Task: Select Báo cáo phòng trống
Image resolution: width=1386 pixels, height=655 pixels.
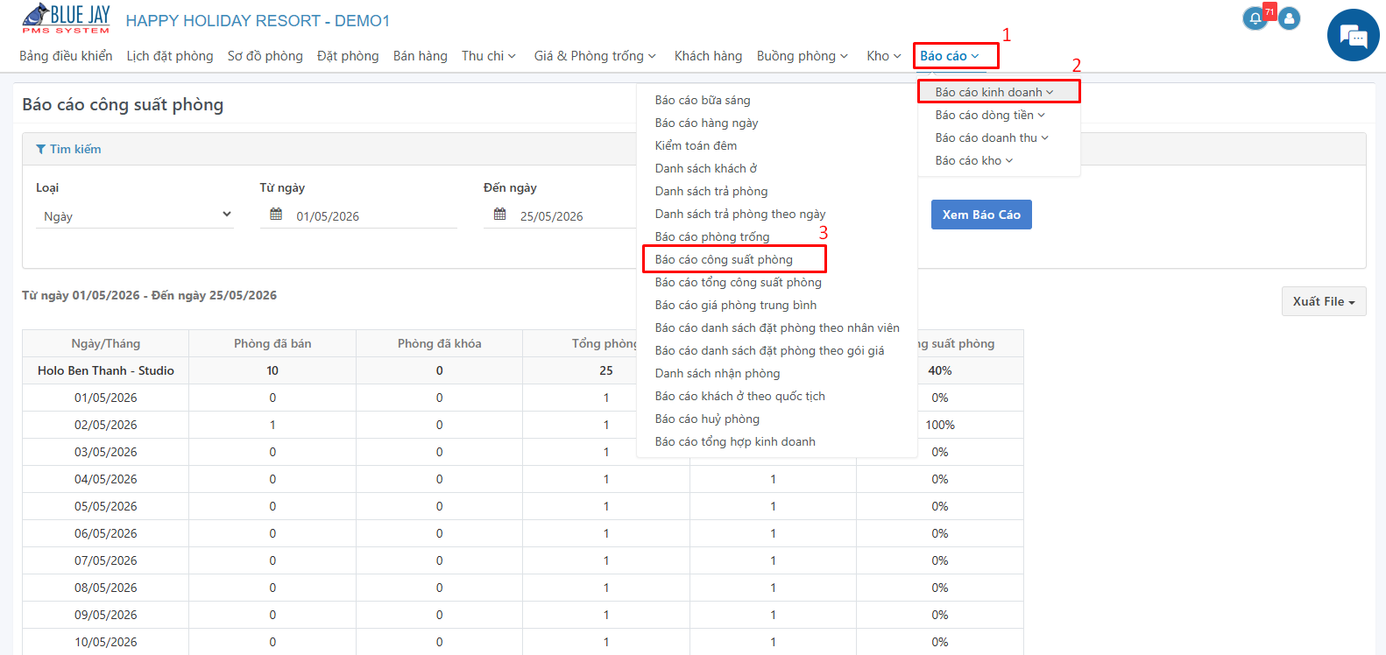Action: [x=712, y=236]
